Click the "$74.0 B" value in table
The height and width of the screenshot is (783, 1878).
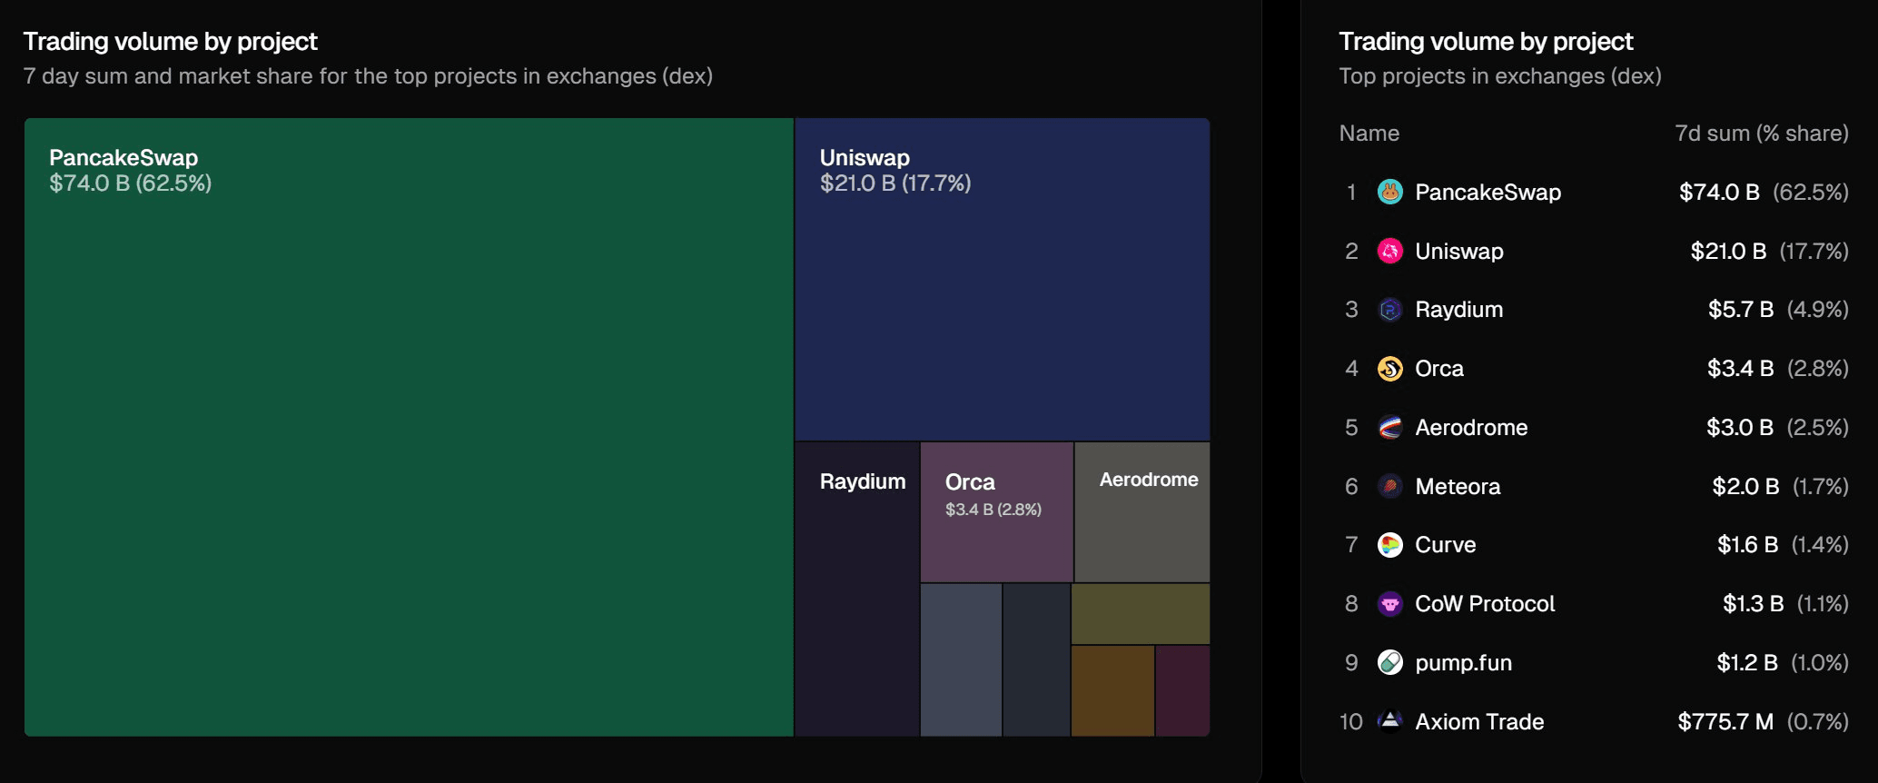1719,193
